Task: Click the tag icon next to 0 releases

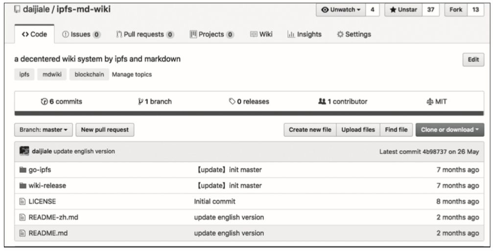Action: tap(232, 101)
